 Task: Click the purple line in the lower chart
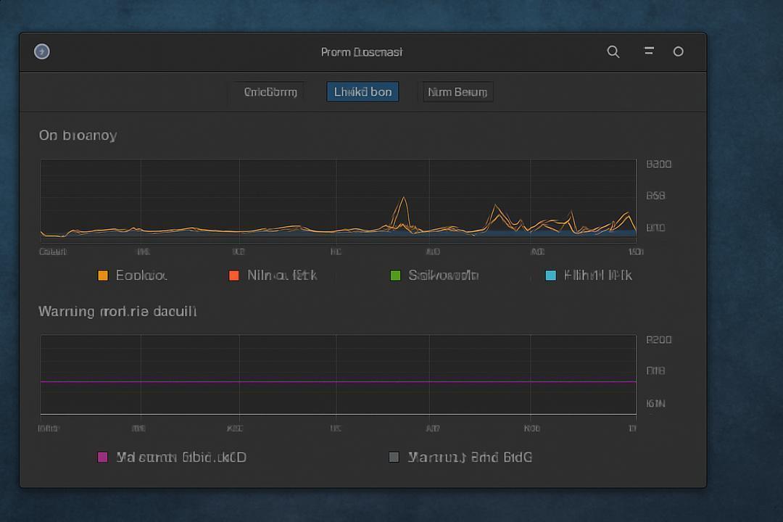tap(338, 381)
